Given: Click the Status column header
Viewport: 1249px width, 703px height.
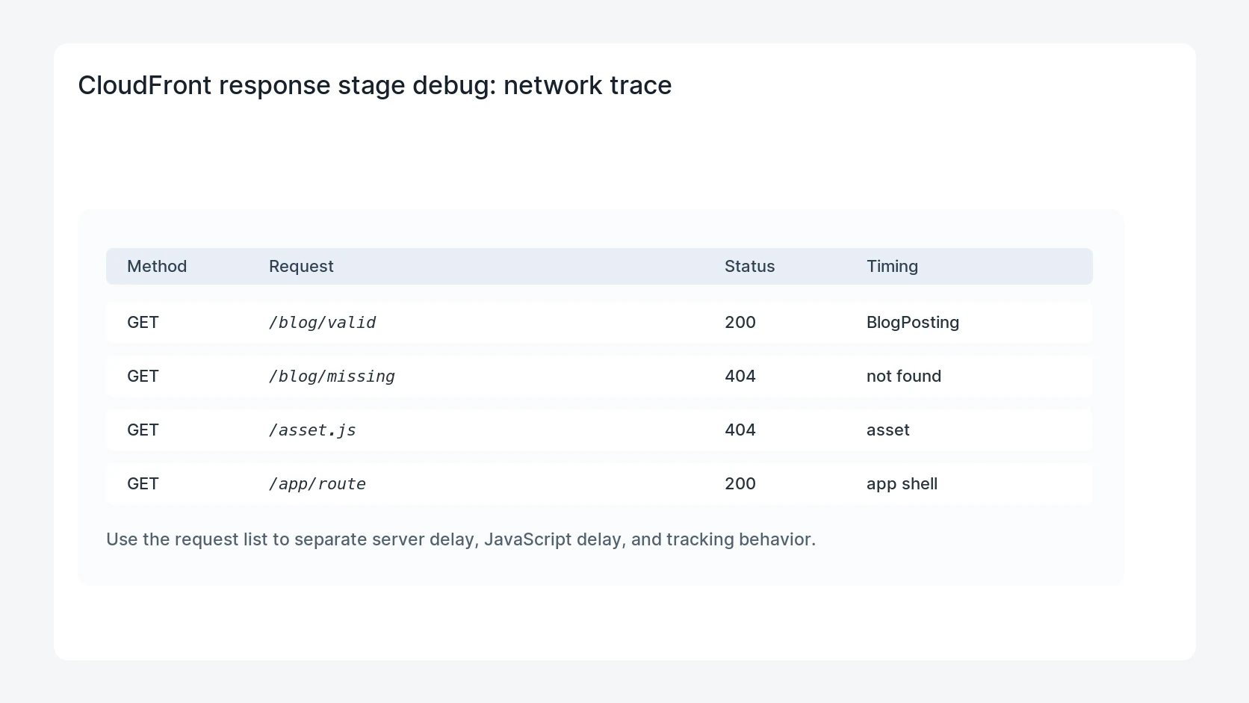Looking at the screenshot, I should [749, 266].
